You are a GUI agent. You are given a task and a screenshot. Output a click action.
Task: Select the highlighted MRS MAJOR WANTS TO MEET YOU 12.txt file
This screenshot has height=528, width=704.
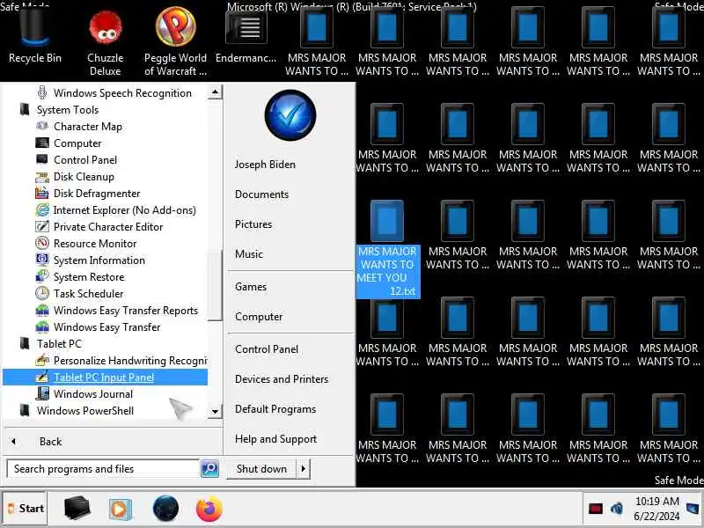pyautogui.click(x=387, y=249)
